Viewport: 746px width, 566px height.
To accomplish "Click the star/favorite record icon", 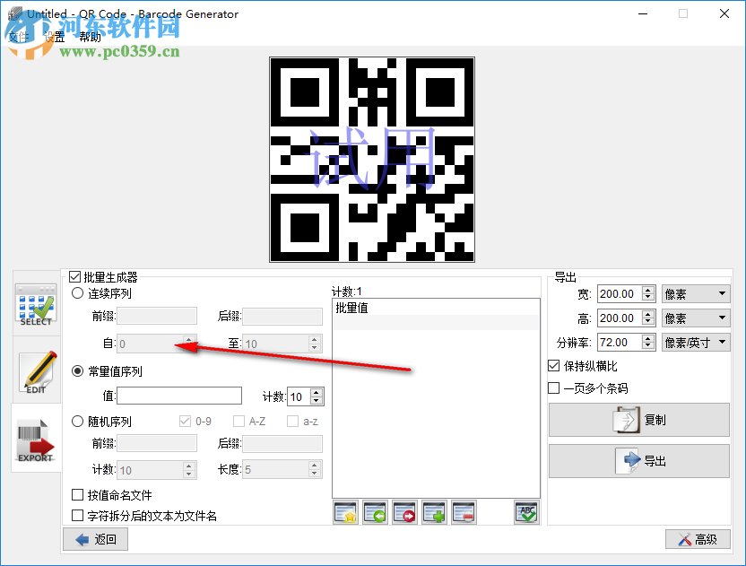I will (x=344, y=512).
